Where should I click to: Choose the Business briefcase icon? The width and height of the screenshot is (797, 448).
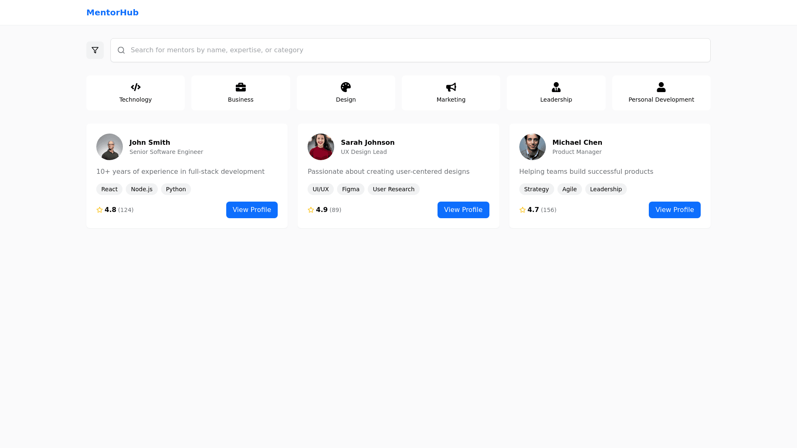click(x=241, y=87)
